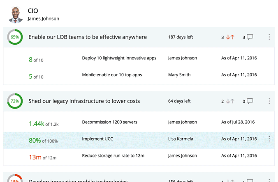Click the 72% progress ring

[15, 101]
